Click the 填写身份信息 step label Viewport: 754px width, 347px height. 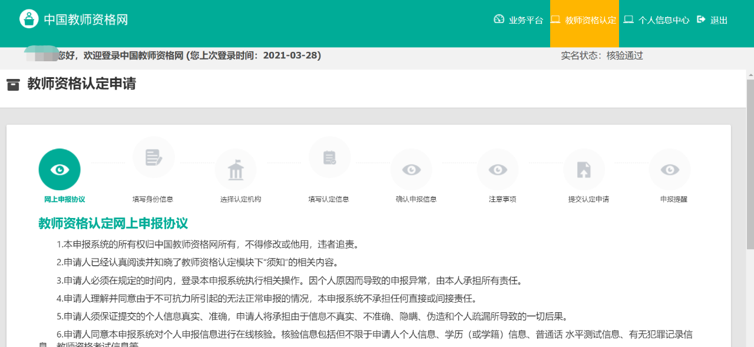(x=153, y=199)
